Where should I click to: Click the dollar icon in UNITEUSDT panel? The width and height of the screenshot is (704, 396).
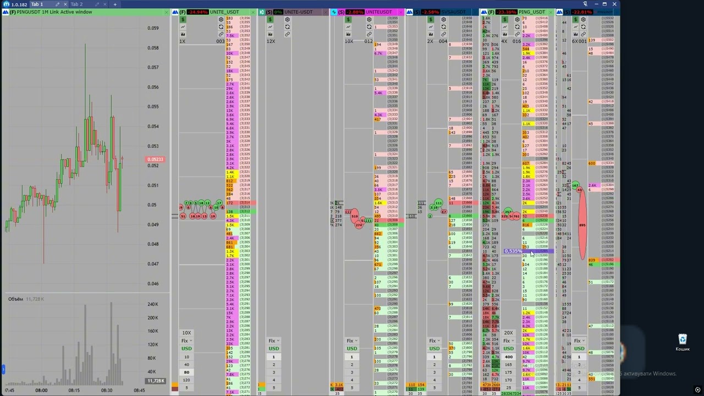pos(348,20)
